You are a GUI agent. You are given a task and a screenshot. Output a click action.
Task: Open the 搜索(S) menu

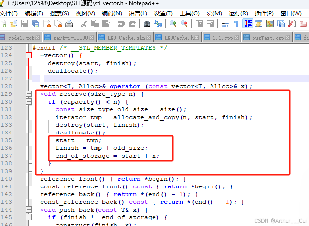[59, 13]
